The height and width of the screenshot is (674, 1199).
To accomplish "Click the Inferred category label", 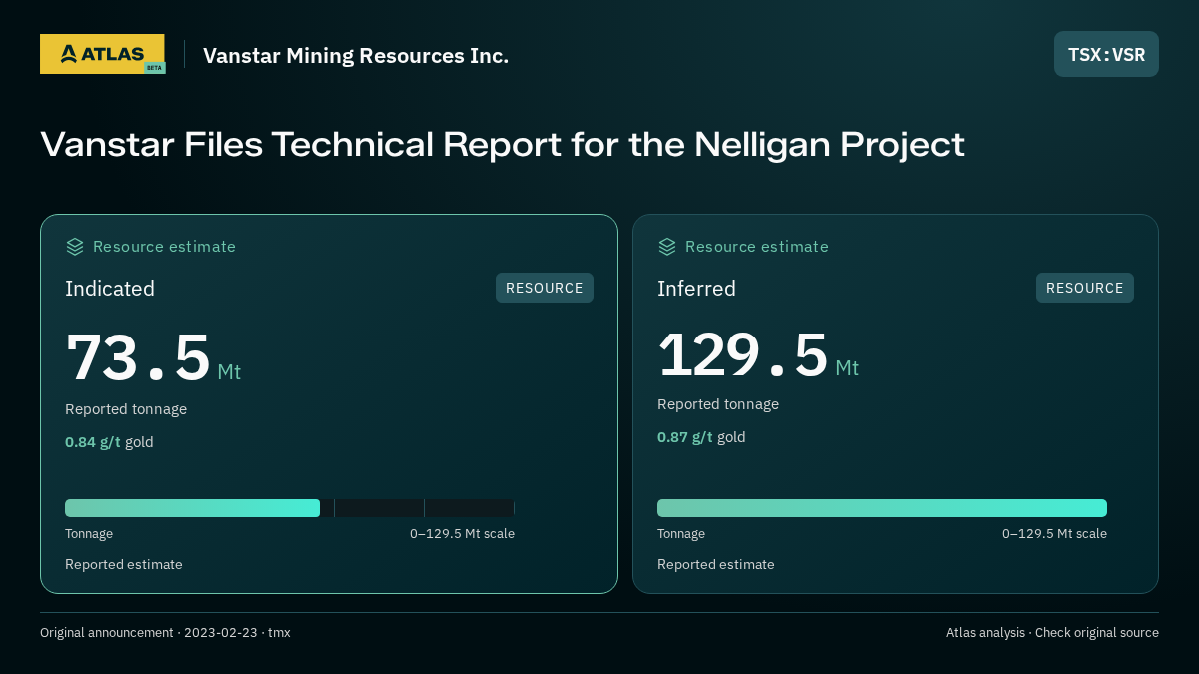I will [x=696, y=289].
